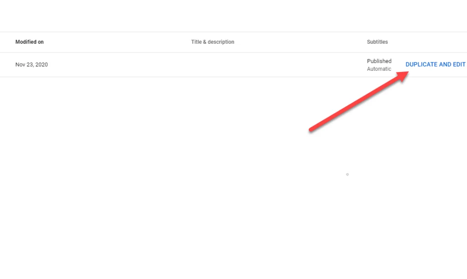Select the Modified on column header
Screen dimensions: 467x279
point(30,42)
